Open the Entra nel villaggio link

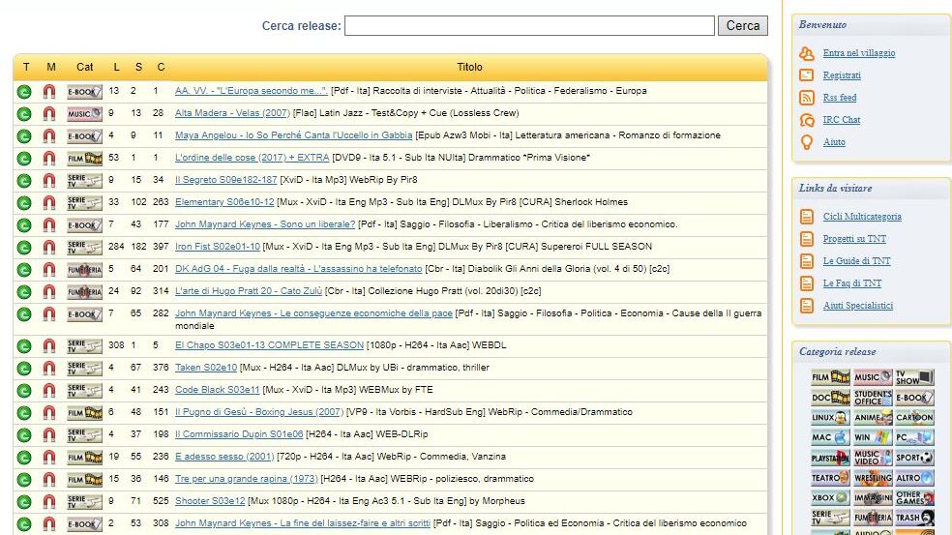click(x=859, y=53)
